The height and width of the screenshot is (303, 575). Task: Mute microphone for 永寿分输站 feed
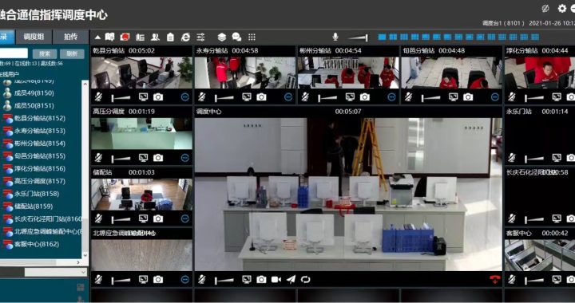pos(202,97)
